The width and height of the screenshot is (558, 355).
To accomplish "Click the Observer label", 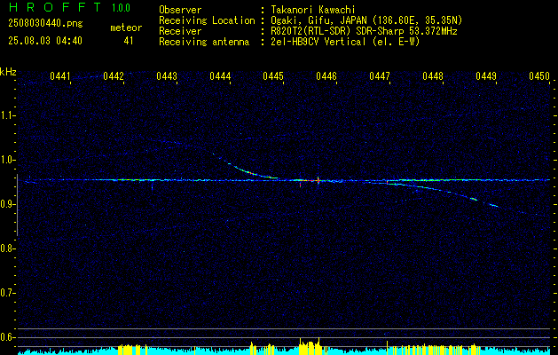I will [x=180, y=10].
